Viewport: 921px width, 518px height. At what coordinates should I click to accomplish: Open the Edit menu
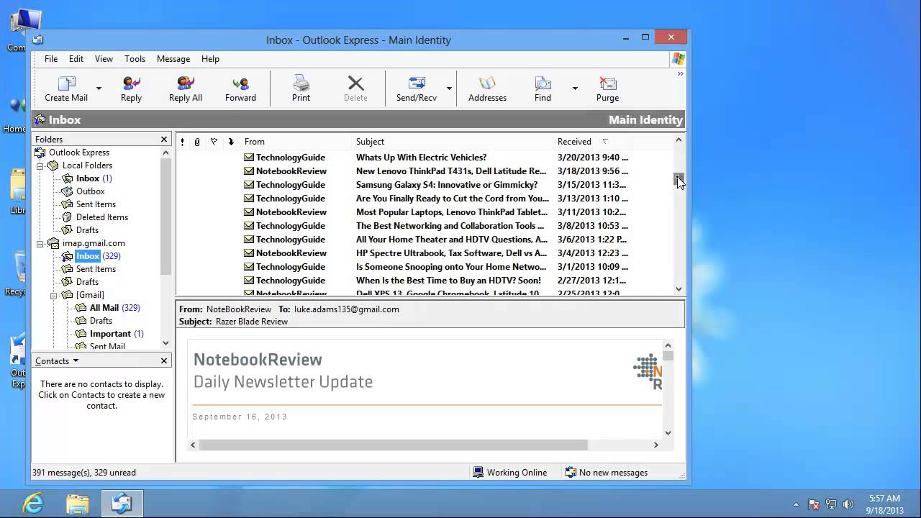[76, 59]
